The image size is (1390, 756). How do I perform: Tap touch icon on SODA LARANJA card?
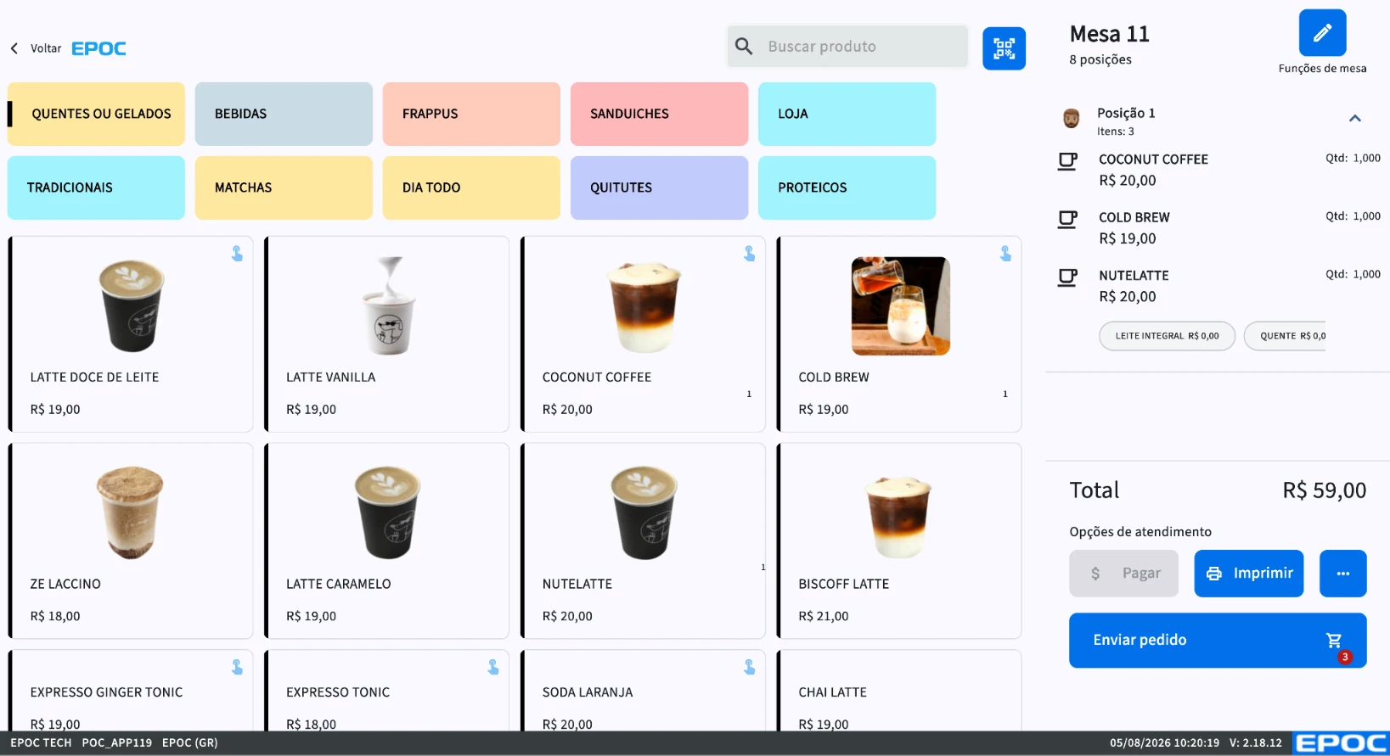point(749,668)
